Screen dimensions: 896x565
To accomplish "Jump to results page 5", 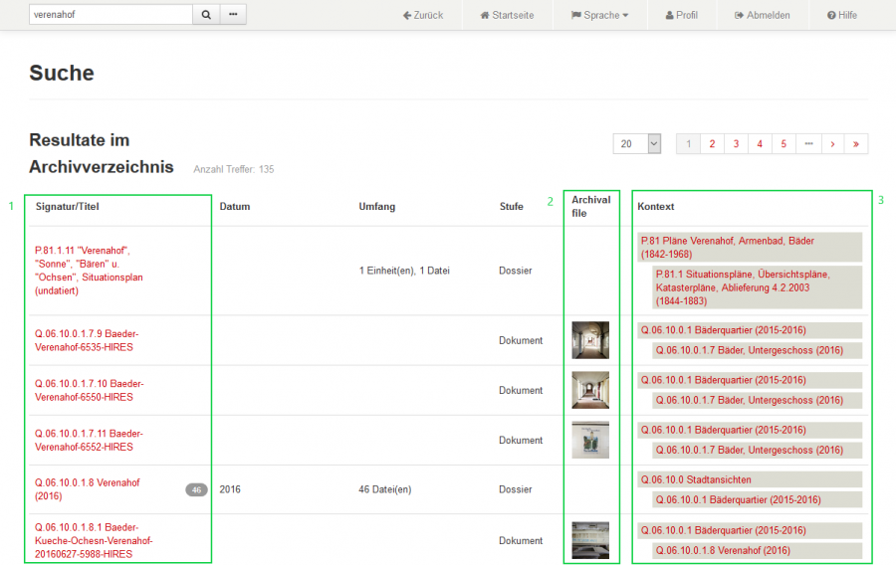I will tap(784, 144).
